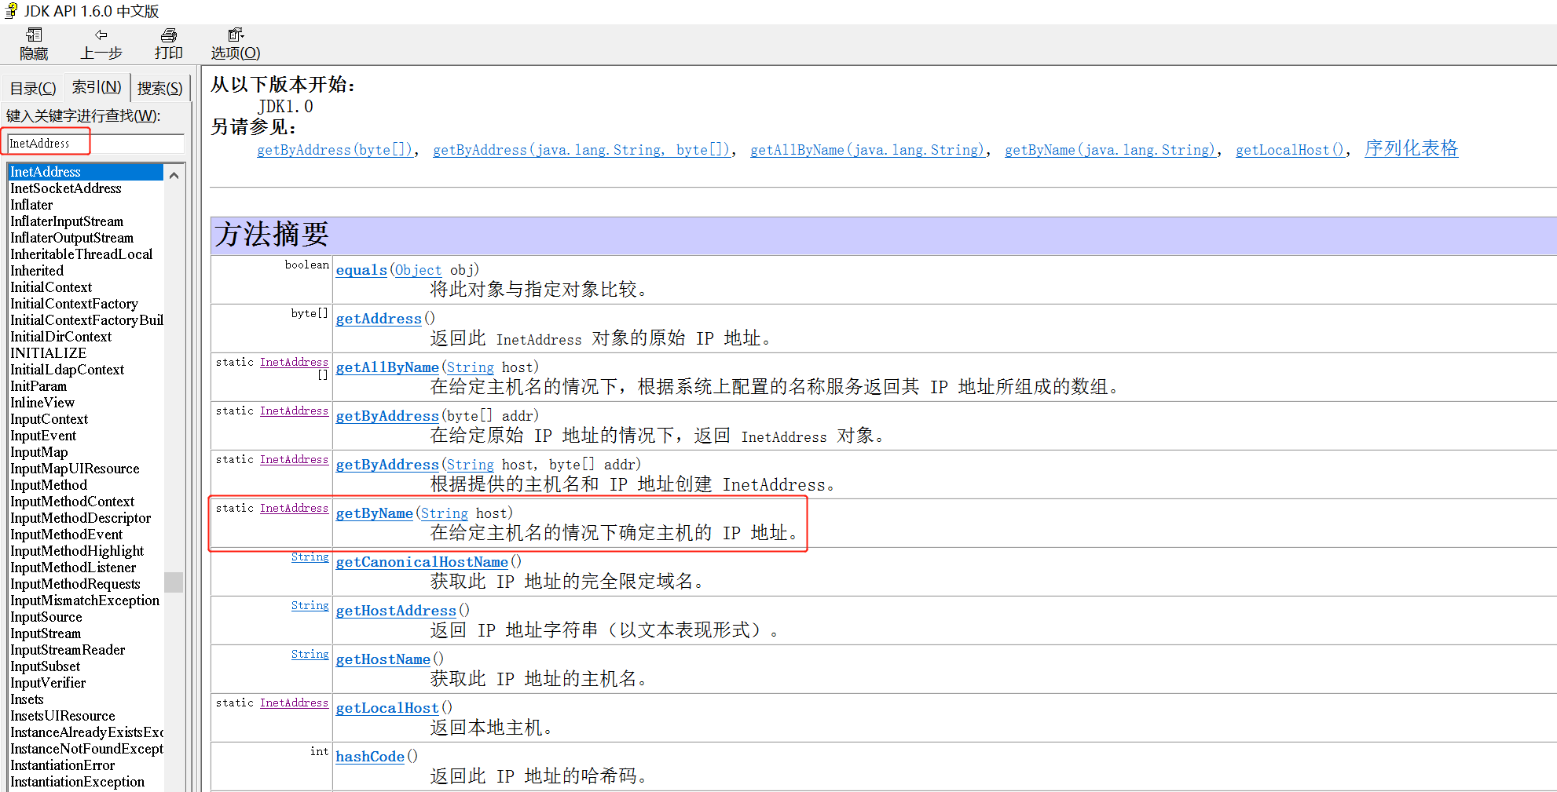This screenshot has width=1557, height=792.
Task: Select InitialContext in the index list
Action: [x=51, y=287]
